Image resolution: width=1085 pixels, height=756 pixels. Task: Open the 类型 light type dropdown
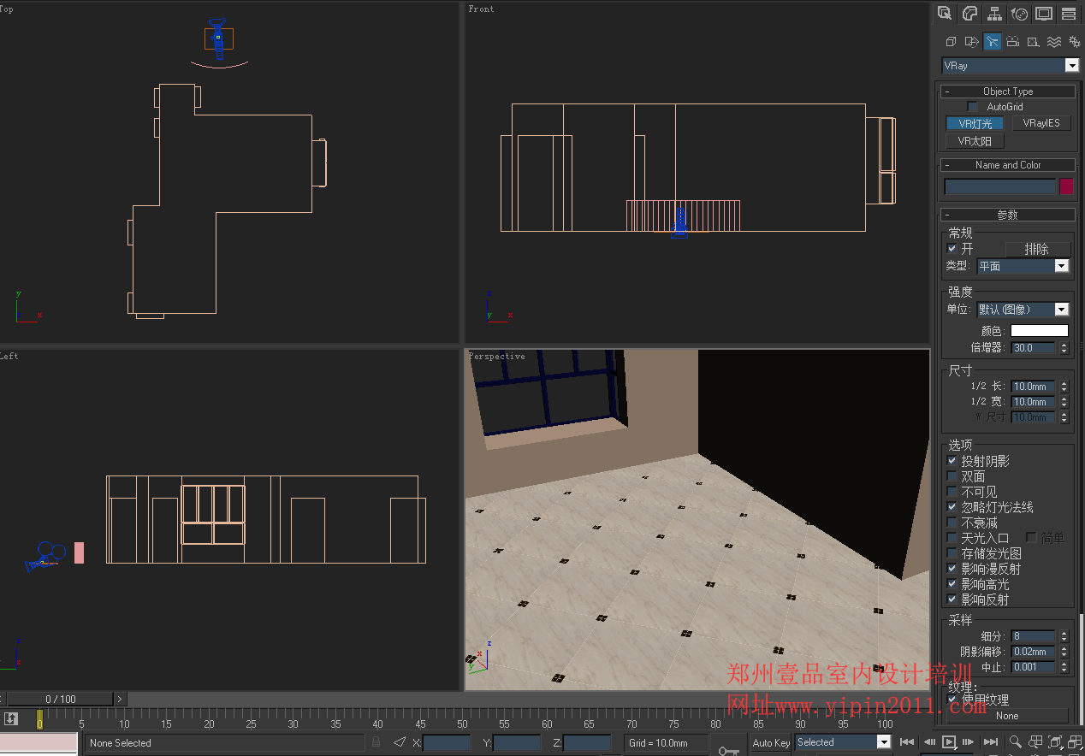click(1061, 266)
